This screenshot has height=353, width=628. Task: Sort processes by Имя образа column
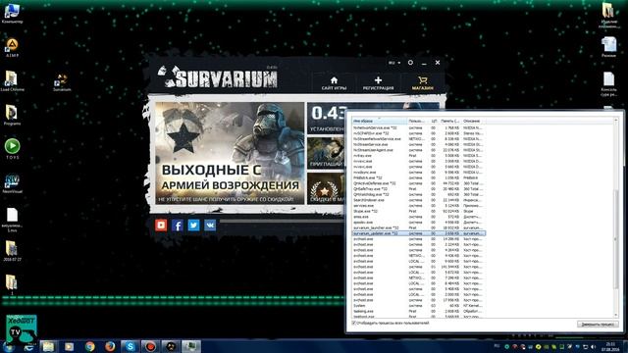[x=380, y=121]
